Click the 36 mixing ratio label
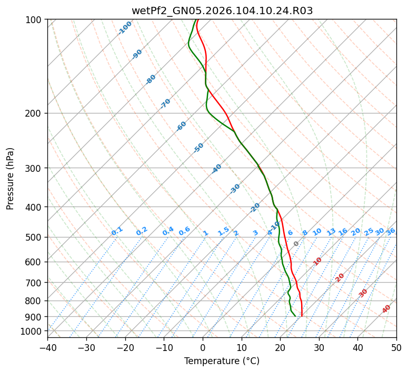Image resolution: width=408 pixels, height=372 pixels. click(x=391, y=231)
